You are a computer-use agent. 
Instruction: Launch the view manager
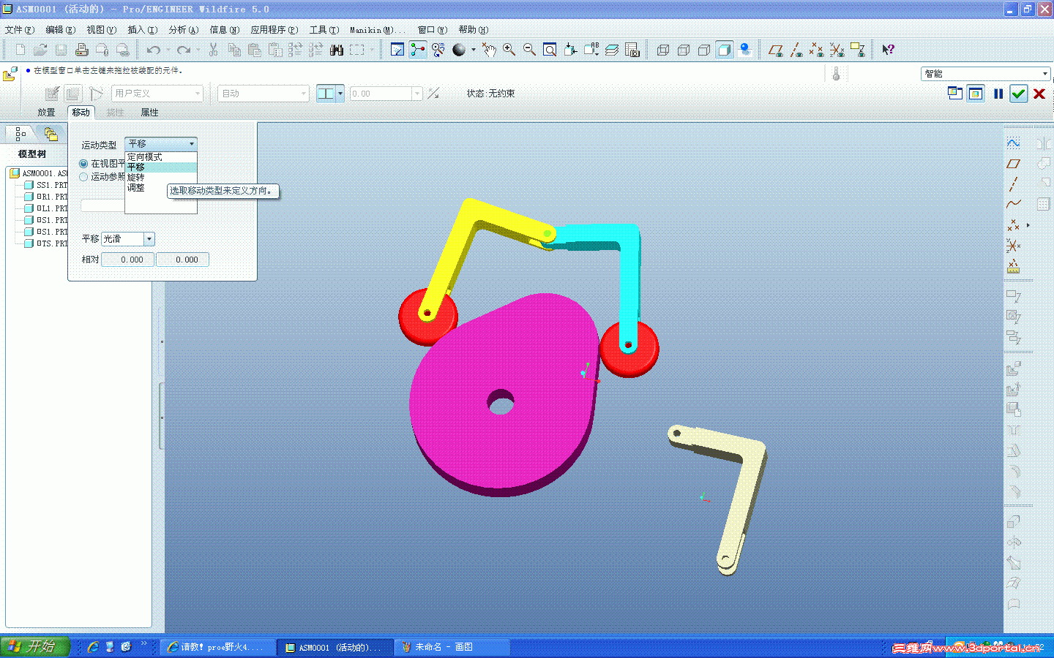tap(632, 50)
